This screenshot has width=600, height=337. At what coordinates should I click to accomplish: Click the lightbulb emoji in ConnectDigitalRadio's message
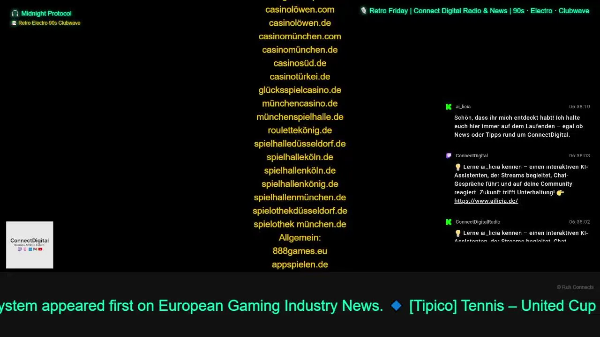click(x=458, y=233)
